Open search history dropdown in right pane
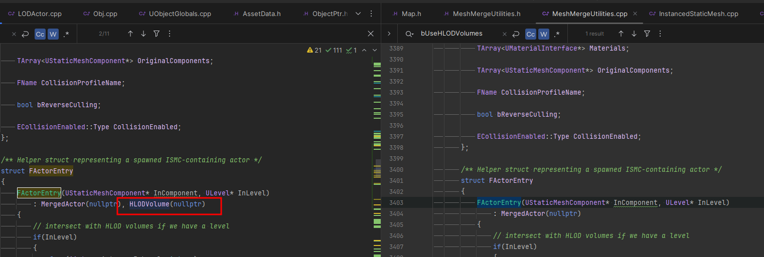This screenshot has width=764, height=257. [410, 34]
